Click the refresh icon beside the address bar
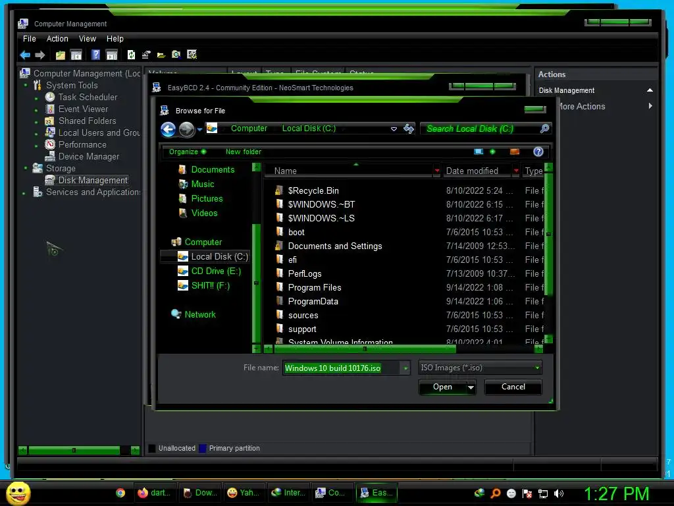Image resolution: width=674 pixels, height=506 pixels. pos(408,128)
